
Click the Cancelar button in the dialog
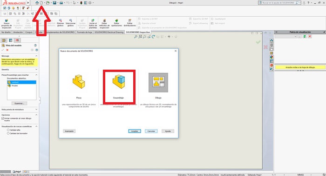[x=151, y=131]
